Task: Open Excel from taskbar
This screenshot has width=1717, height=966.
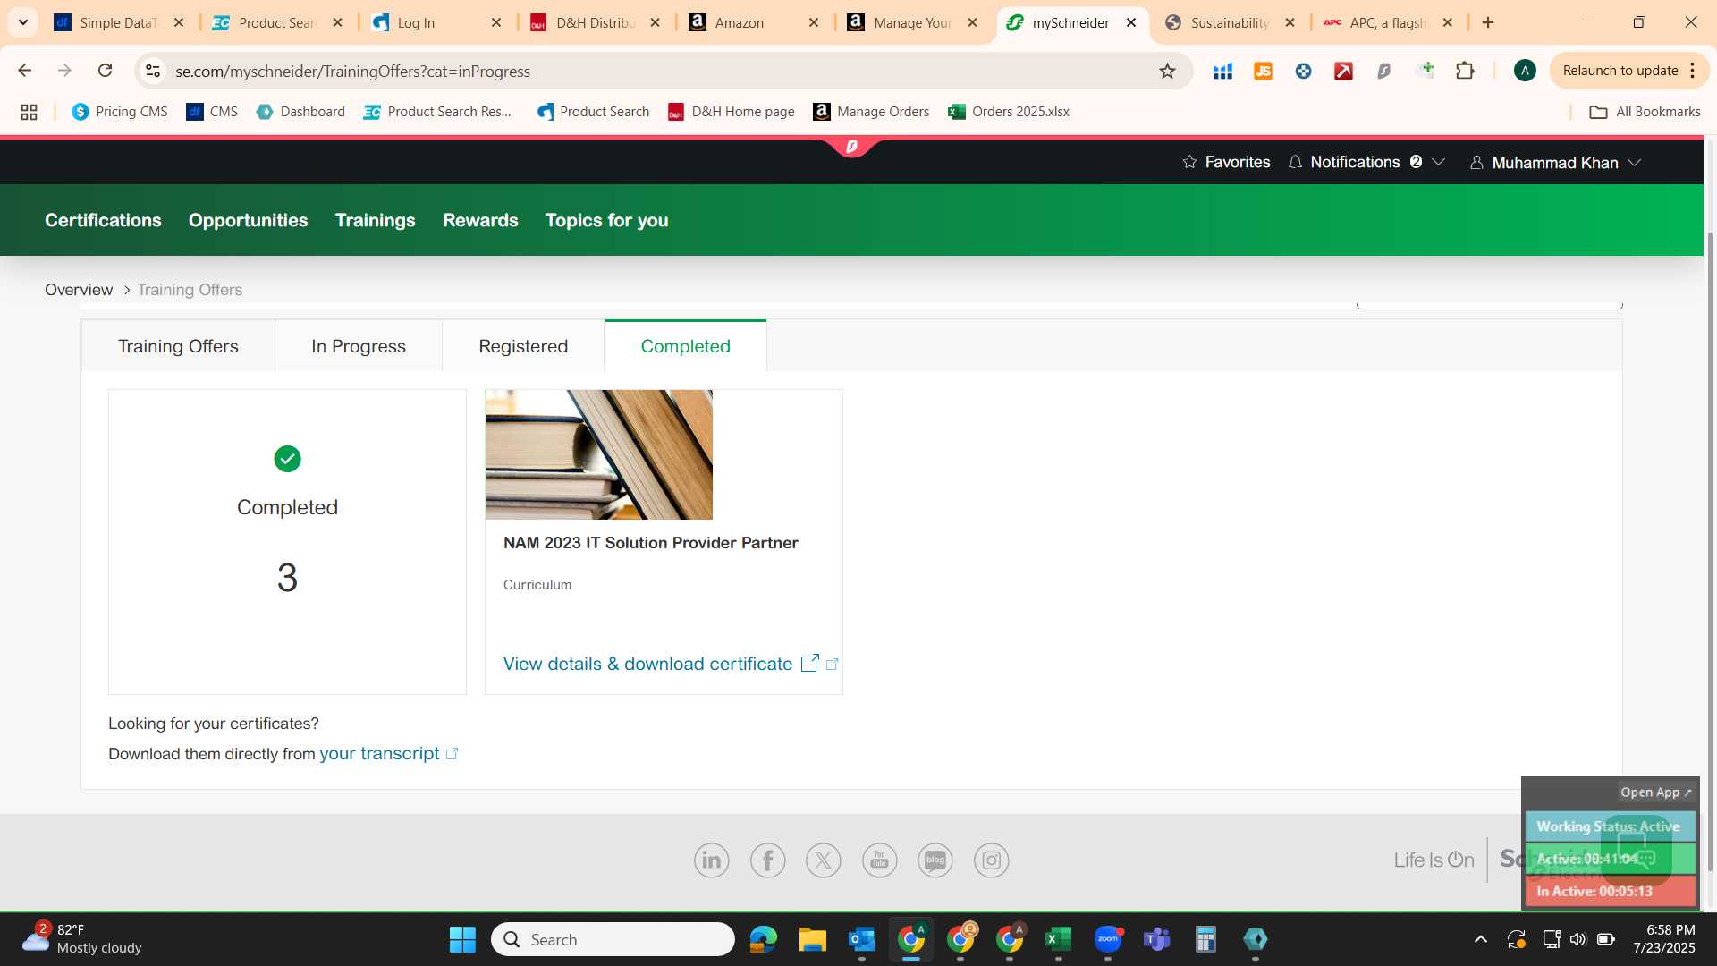Action: coord(1058,939)
